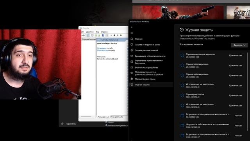The image size is (250, 141).
Task: Open Параметры with gear icon in search panel
Action: (x=69, y=124)
